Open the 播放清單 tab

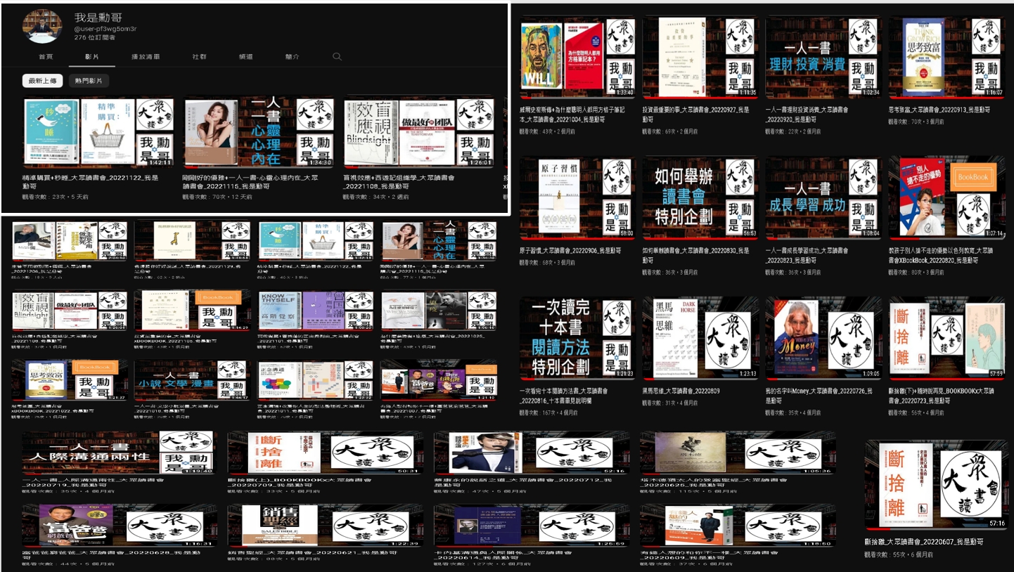[x=146, y=57]
